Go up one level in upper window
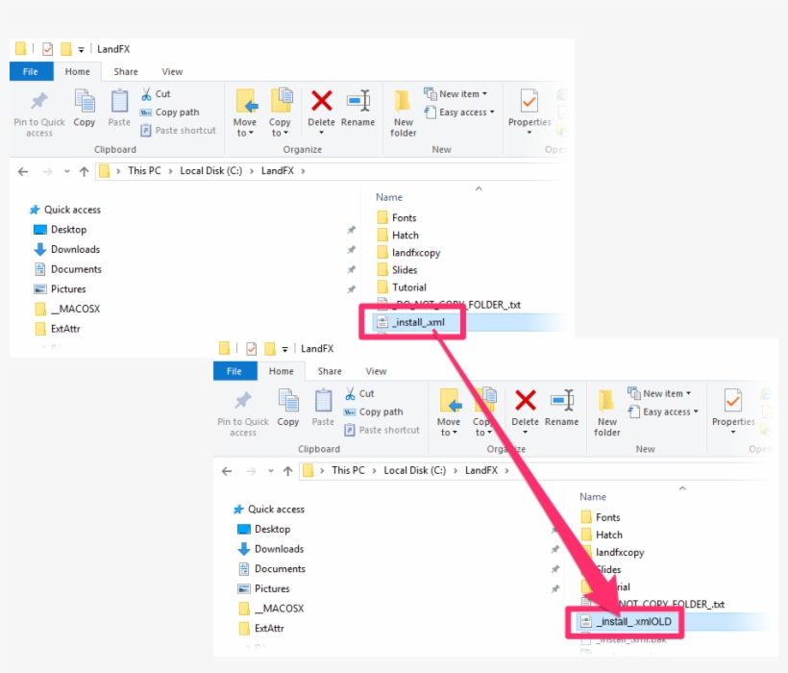788x673 pixels. coord(84,171)
